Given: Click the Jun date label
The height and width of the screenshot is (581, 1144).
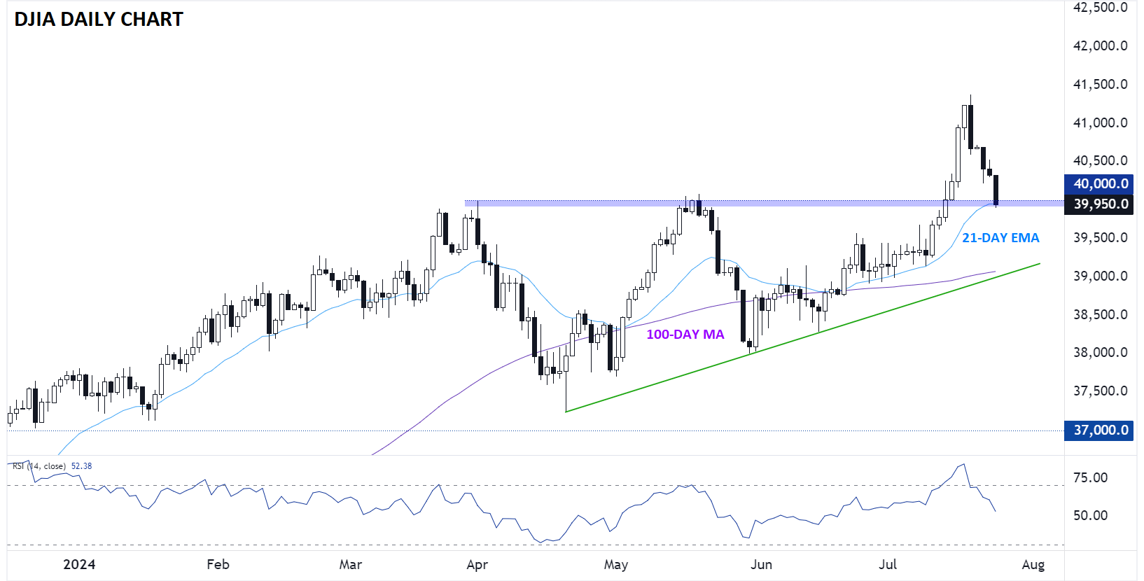Looking at the screenshot, I should point(761,564).
